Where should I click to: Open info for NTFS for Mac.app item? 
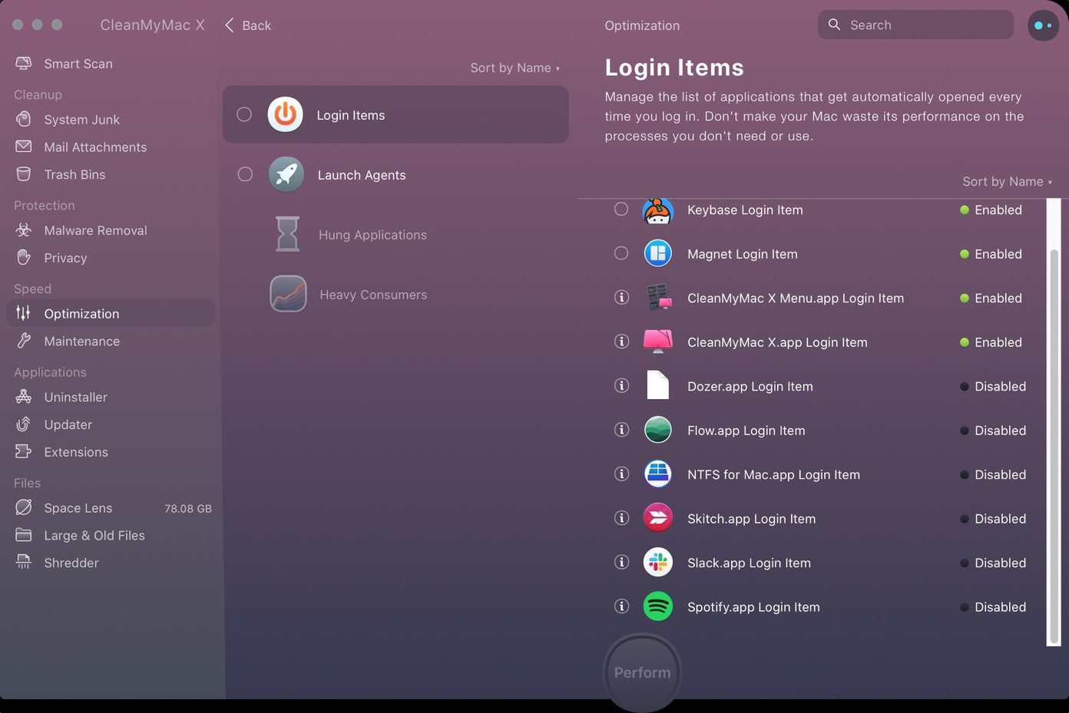[x=621, y=474]
